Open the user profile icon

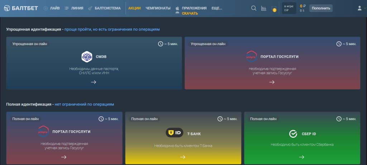point(359,8)
